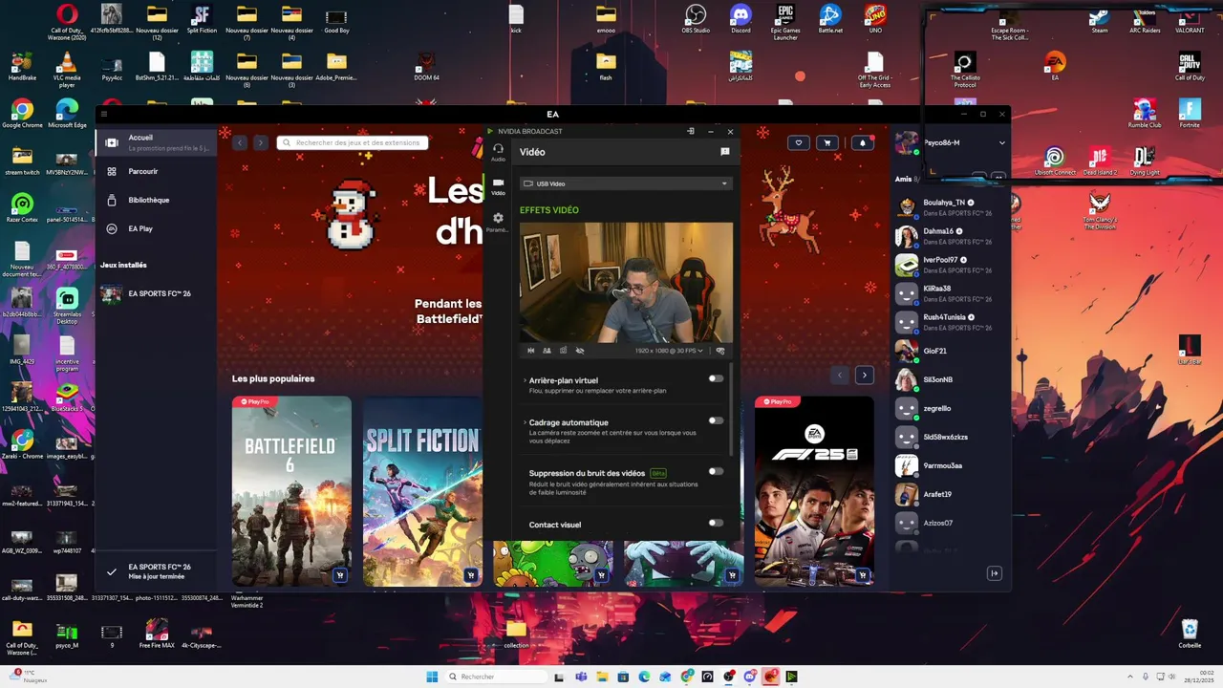Screen dimensions: 1223x688
Task: Open OBS Studio desktop icon
Action: 696,19
